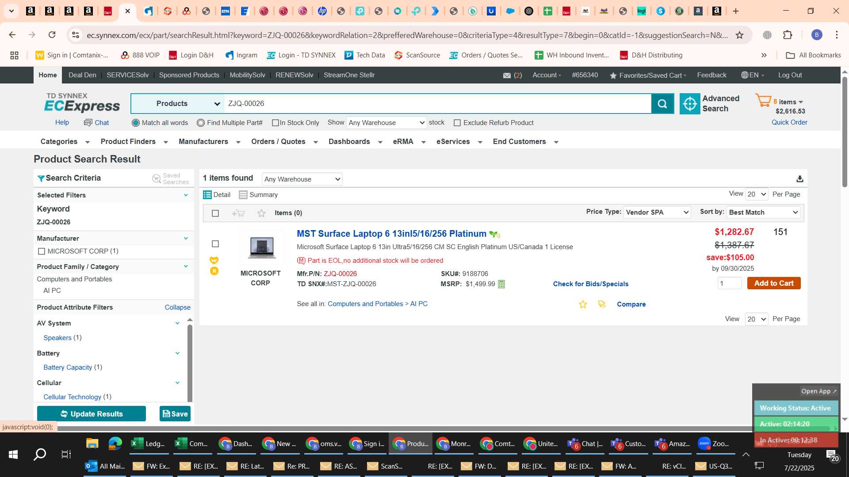Screen dimensions: 849x477
Task: Click the Battery Capacity filter link
Action: click(68, 367)
